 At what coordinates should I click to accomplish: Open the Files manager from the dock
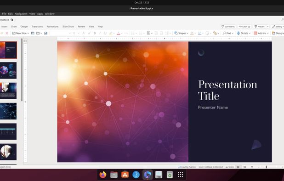pyautogui.click(x=114, y=175)
